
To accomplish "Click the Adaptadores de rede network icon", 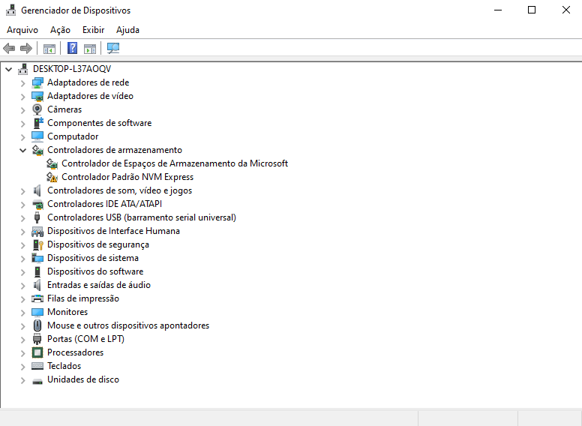I will tap(37, 82).
